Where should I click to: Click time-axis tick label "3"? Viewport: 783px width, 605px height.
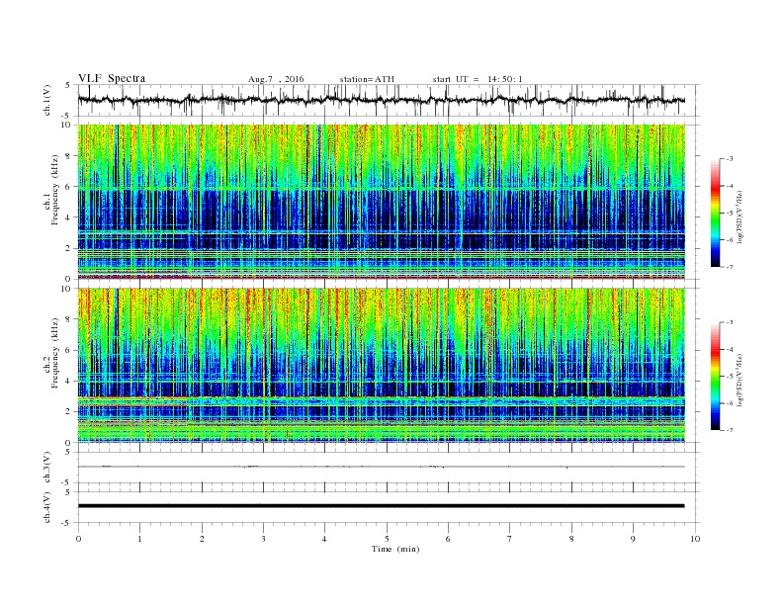click(x=263, y=539)
